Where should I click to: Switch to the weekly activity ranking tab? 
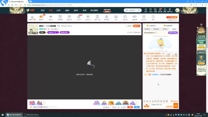pyautogui.click(x=156, y=29)
